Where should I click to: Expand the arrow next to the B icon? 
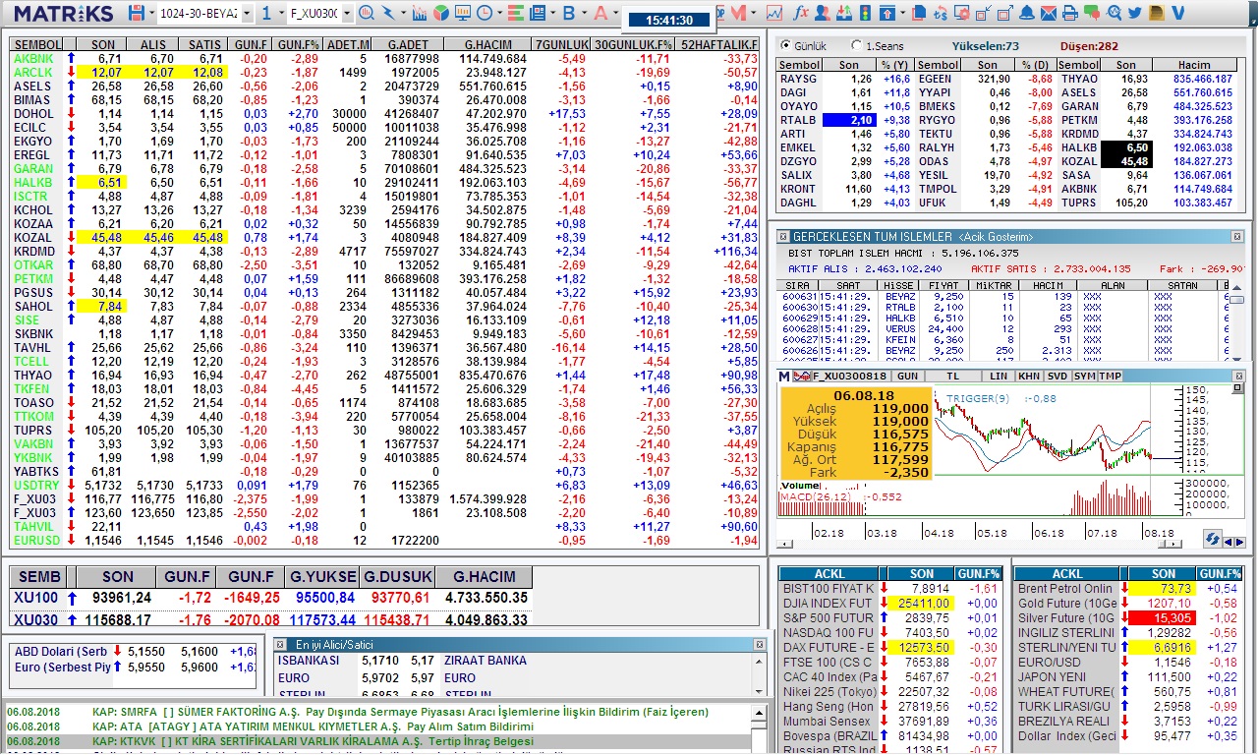coord(584,13)
